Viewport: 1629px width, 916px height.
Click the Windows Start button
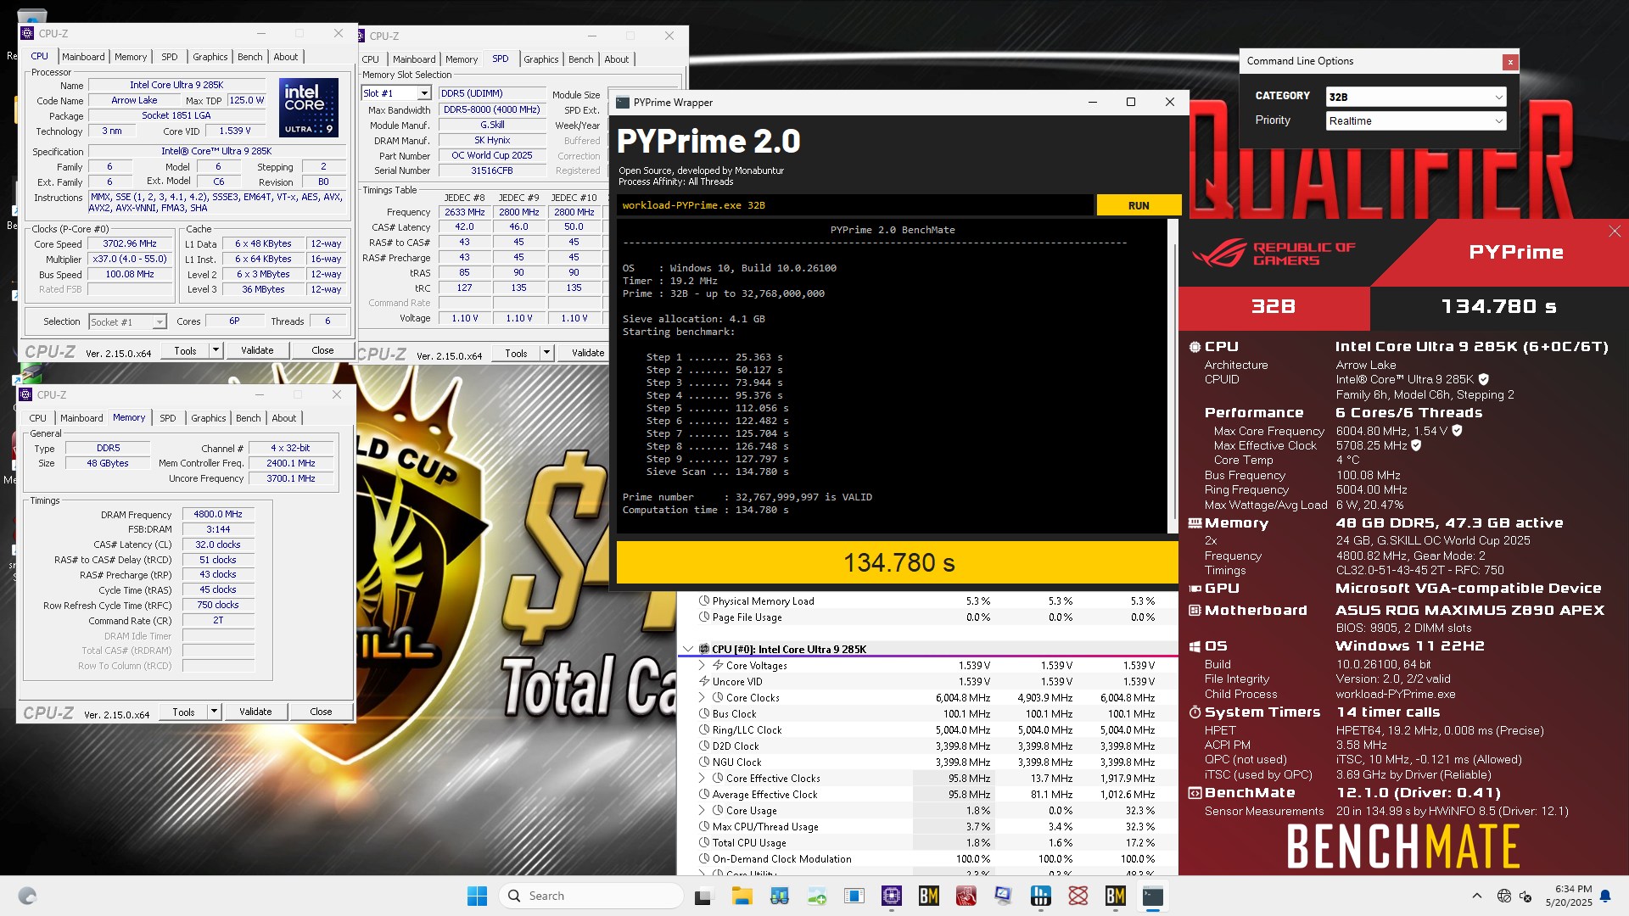pyautogui.click(x=477, y=896)
